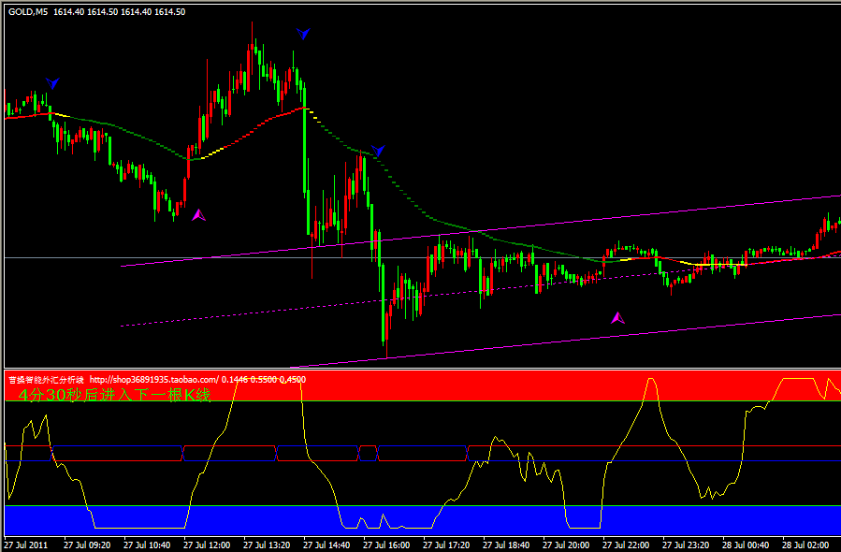Click the '27 Jul 23:20' time label

pyautogui.click(x=686, y=545)
